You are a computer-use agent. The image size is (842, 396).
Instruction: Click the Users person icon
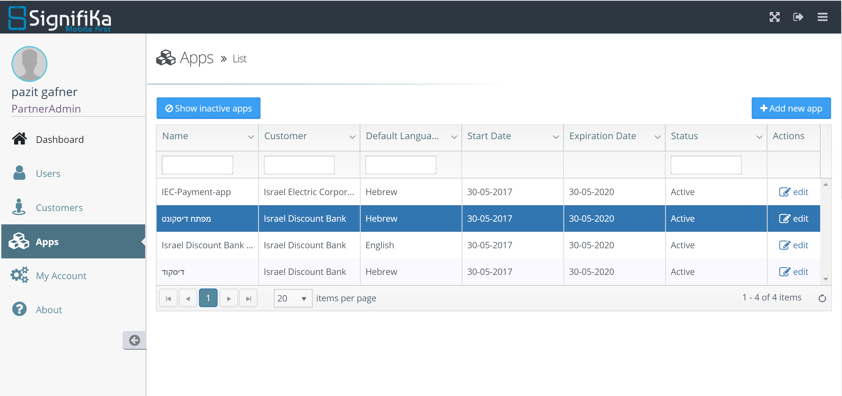pyautogui.click(x=19, y=173)
